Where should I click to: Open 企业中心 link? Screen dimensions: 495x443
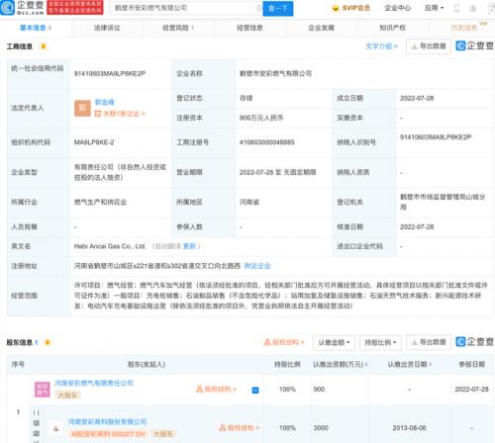pyautogui.click(x=398, y=8)
